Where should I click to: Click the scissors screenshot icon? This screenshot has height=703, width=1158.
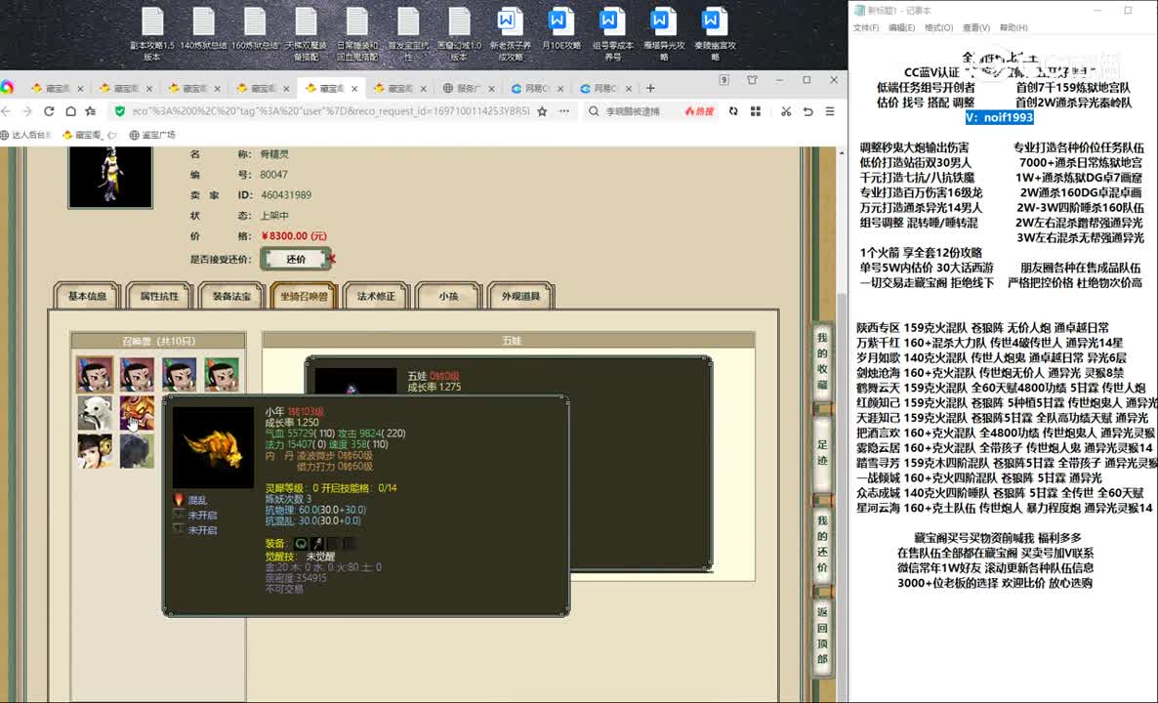pyautogui.click(x=786, y=111)
